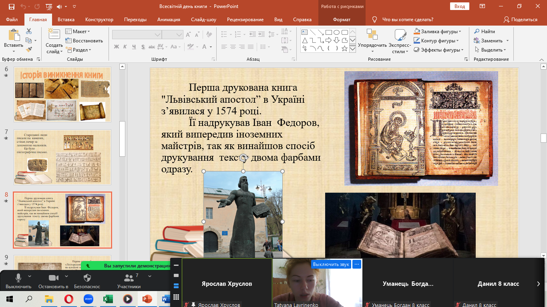This screenshot has width=547, height=307.
Task: Click the Zoom 'Выключить звук' button on video tile
Action: [331, 264]
